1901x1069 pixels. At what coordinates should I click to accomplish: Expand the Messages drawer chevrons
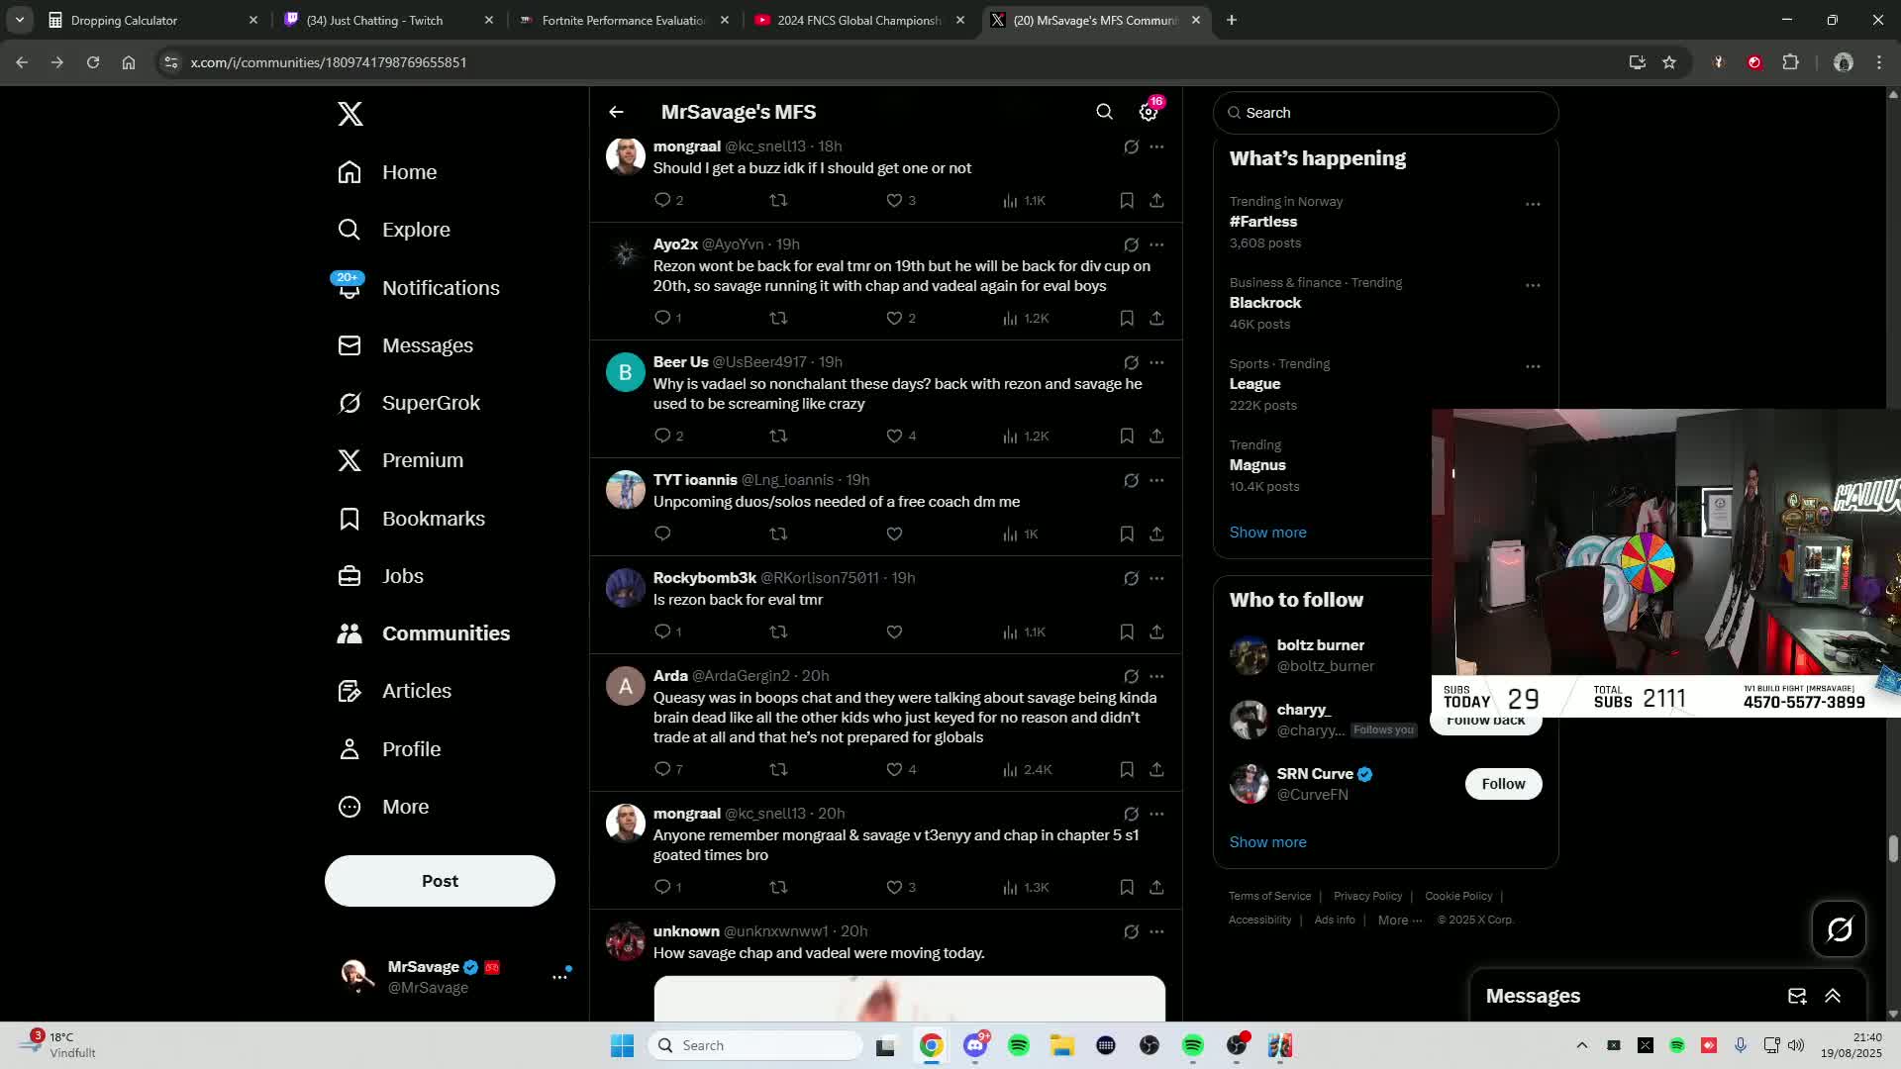[x=1833, y=996]
